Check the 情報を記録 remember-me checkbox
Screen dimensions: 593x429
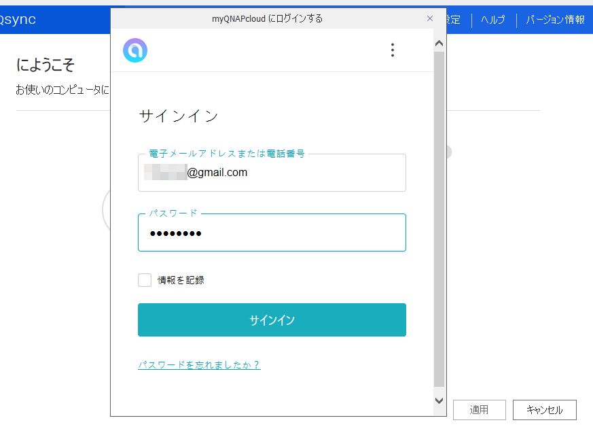145,280
